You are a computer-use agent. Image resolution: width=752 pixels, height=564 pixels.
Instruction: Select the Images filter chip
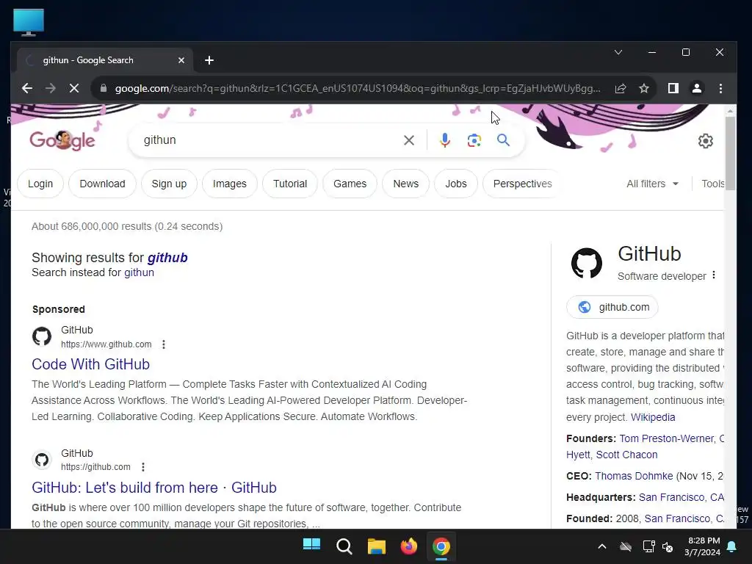230,184
